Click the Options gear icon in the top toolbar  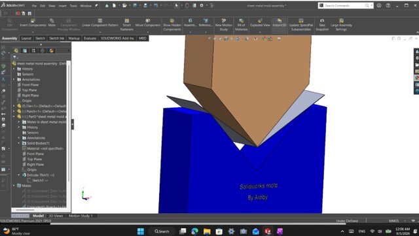(x=202, y=5)
